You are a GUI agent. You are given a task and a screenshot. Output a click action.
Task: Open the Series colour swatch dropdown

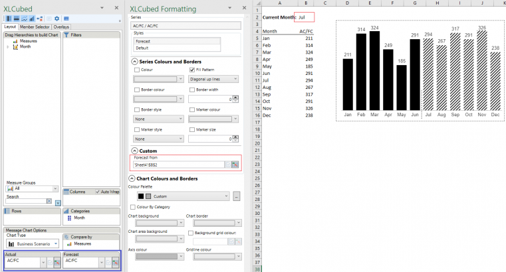click(158, 79)
